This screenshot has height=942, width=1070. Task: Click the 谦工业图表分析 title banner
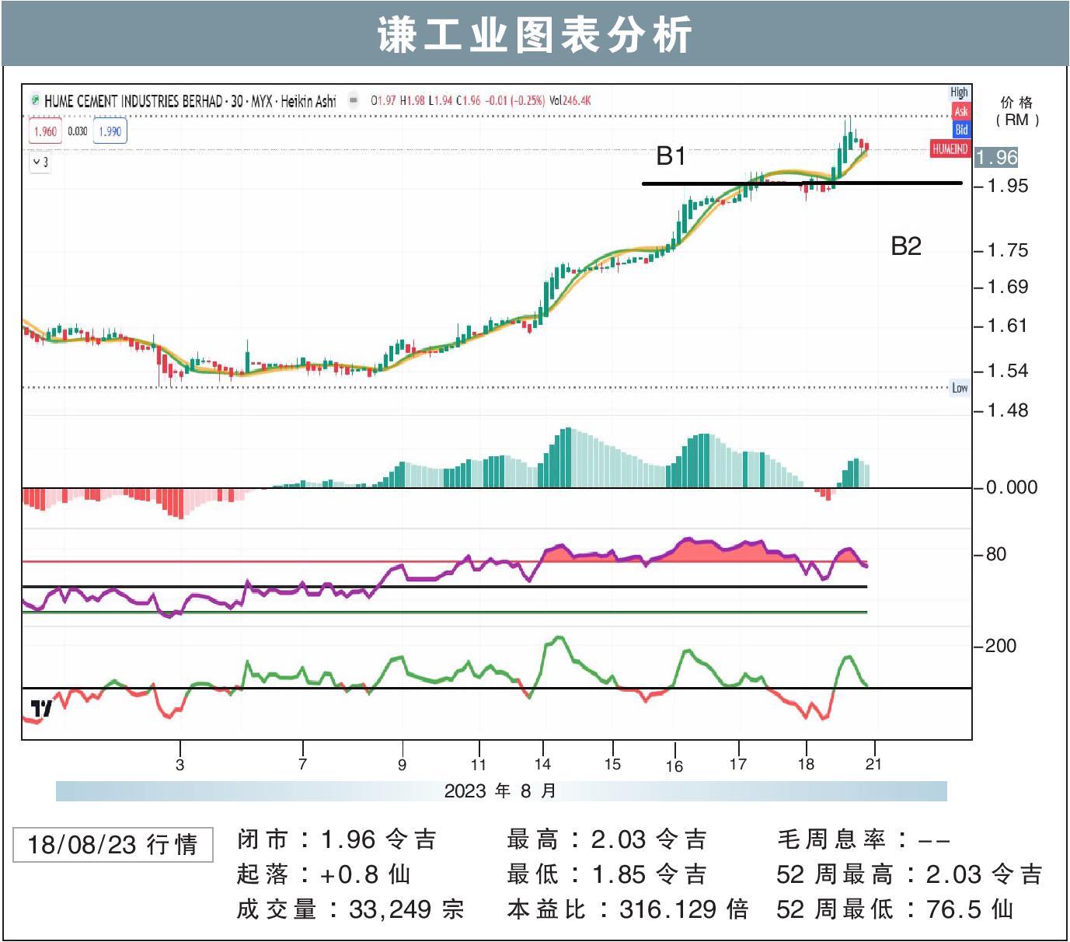click(x=535, y=35)
